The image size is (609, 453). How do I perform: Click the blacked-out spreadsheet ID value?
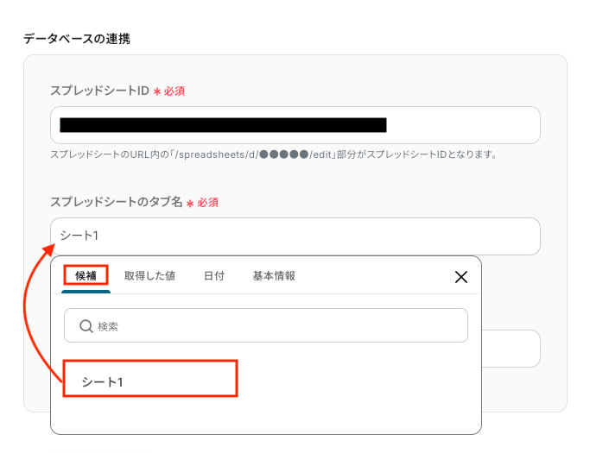tap(224, 125)
